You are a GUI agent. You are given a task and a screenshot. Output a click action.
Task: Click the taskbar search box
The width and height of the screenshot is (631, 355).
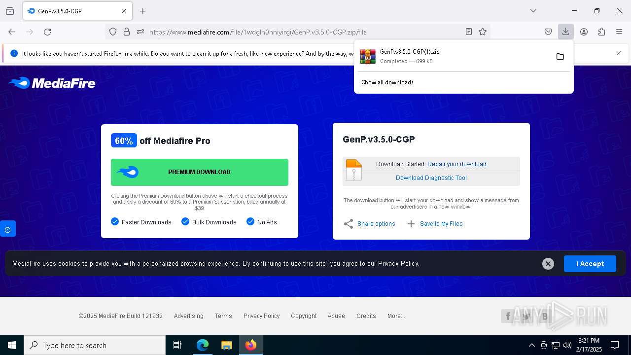95,345
